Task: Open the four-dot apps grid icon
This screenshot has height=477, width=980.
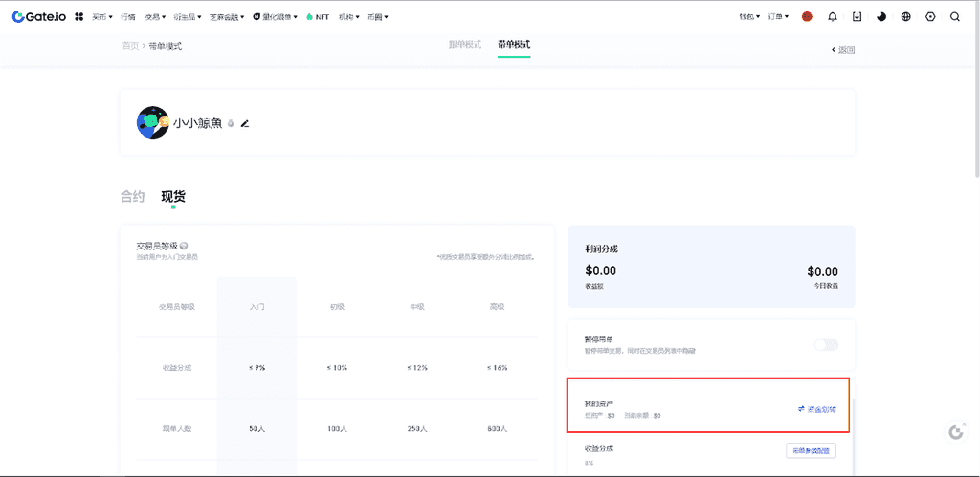Action: pos(79,16)
